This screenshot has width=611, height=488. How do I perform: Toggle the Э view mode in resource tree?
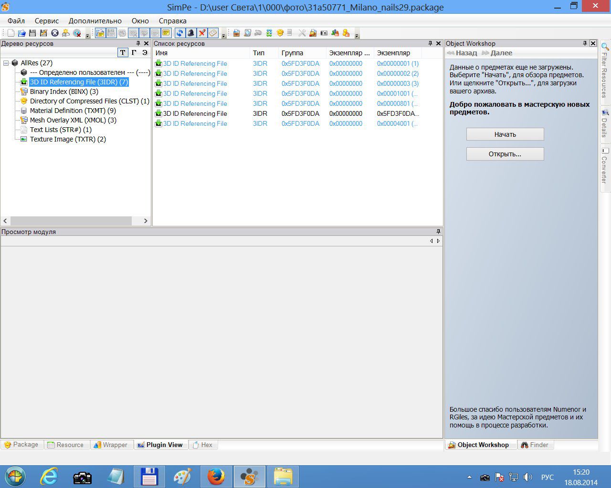[x=145, y=52]
